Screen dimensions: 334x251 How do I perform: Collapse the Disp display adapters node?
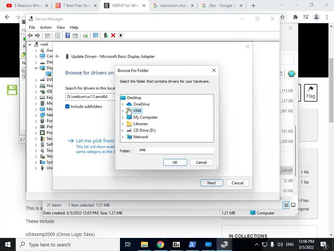[36, 68]
